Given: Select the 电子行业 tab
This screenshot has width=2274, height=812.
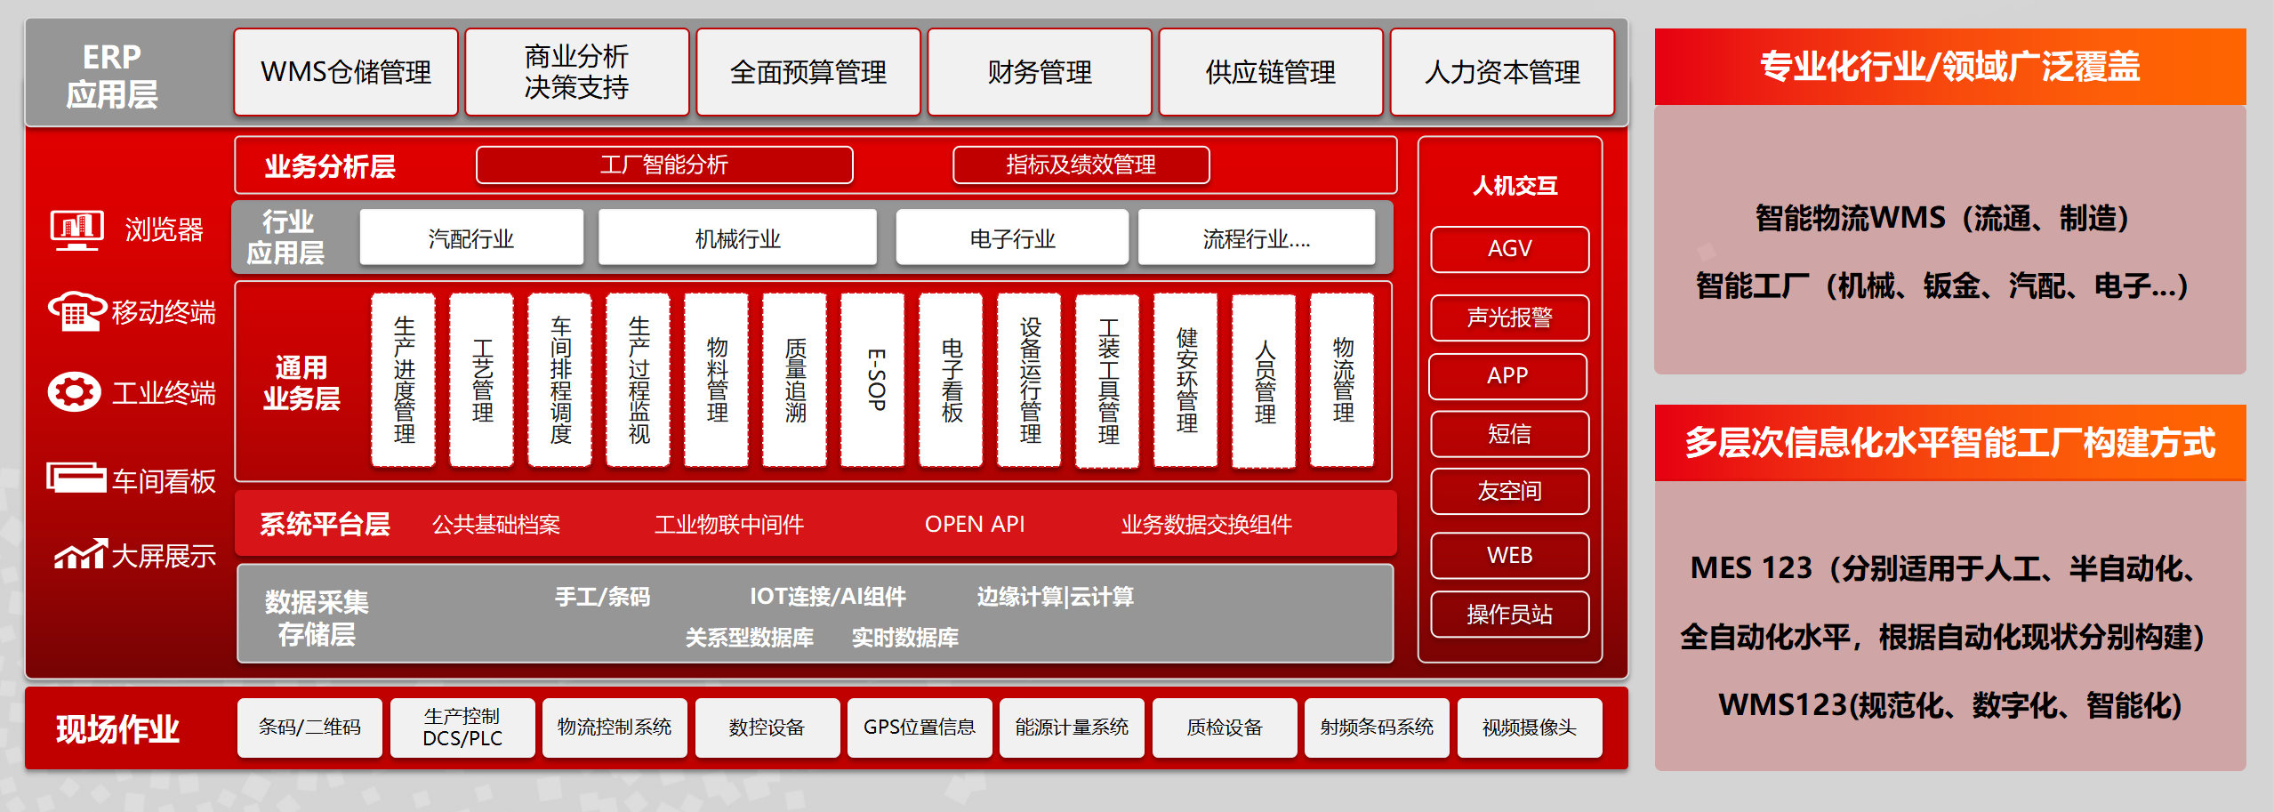Looking at the screenshot, I should (1012, 237).
